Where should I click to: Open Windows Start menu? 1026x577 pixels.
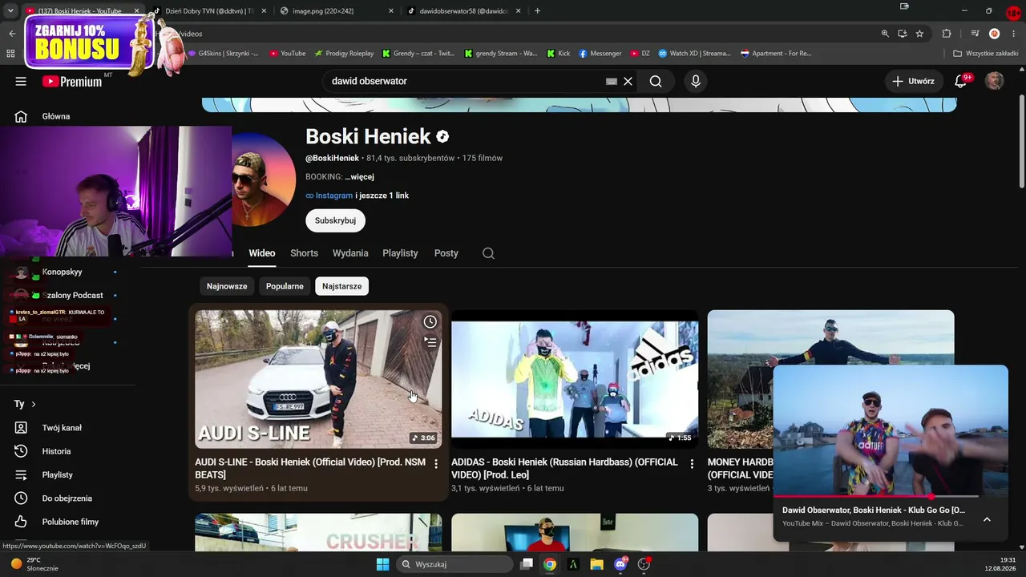click(x=382, y=564)
